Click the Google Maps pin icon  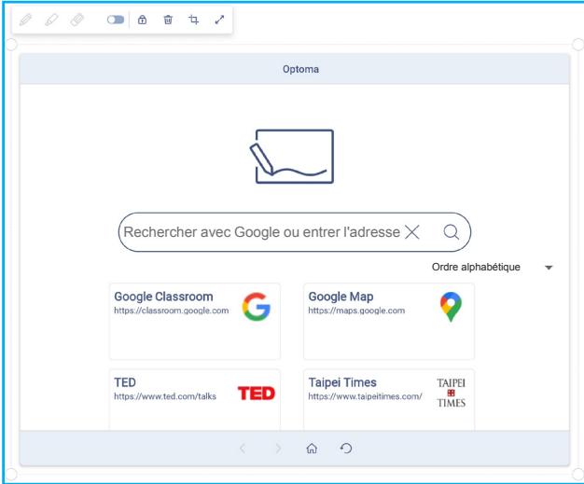point(451,307)
